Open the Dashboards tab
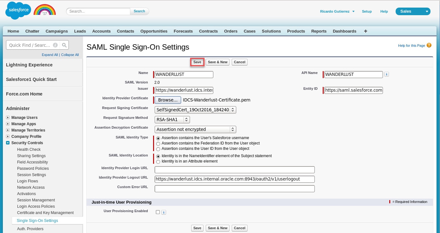The image size is (440, 233). coord(345,31)
